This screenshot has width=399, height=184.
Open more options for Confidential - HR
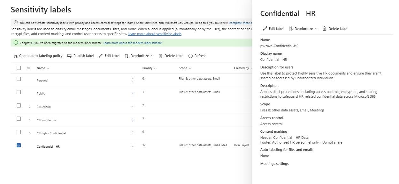coord(133,147)
